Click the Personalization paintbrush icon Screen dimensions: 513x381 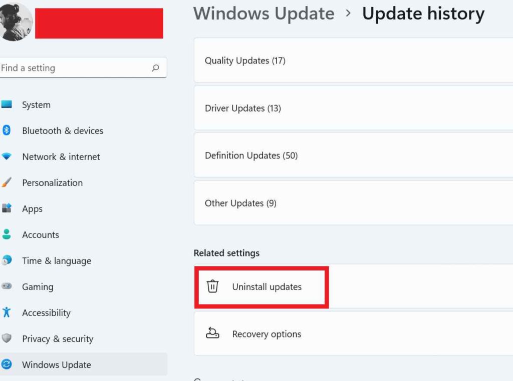(6, 182)
